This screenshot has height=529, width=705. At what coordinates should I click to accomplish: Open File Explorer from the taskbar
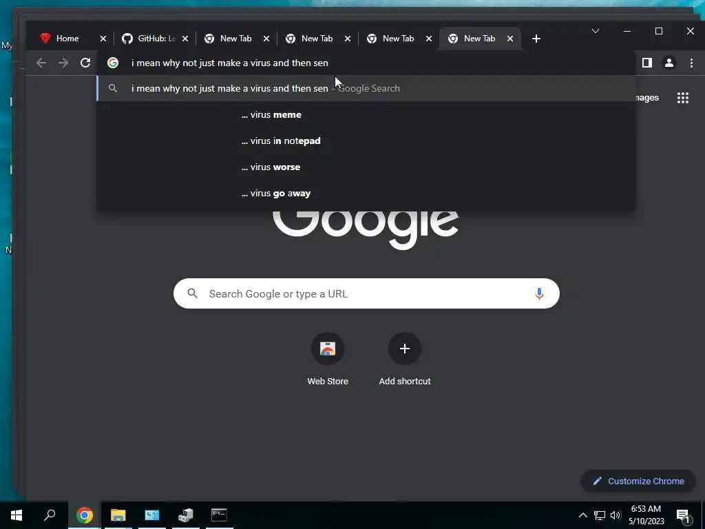[118, 515]
